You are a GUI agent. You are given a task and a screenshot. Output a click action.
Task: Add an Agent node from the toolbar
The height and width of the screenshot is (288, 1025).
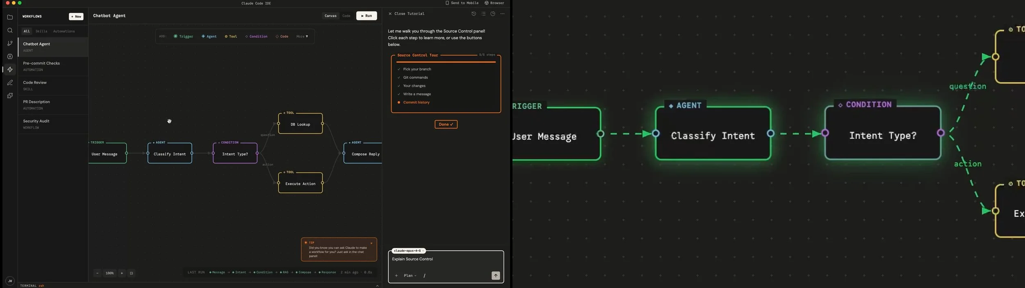coord(209,36)
